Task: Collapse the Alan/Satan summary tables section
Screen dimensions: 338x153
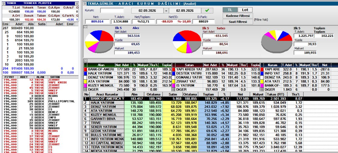Action: point(85,61)
